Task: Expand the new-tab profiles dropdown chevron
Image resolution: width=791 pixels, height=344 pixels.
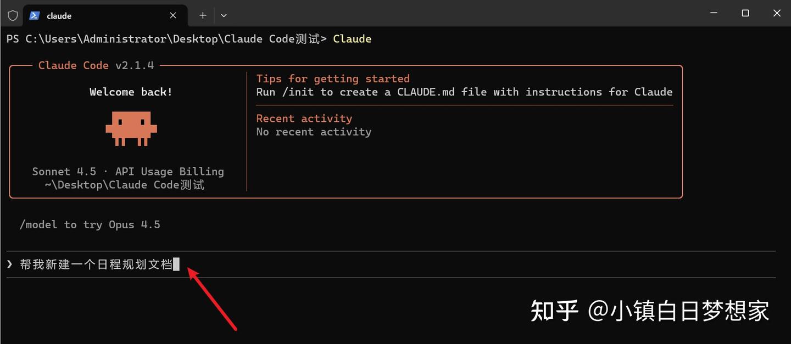Action: [x=224, y=15]
